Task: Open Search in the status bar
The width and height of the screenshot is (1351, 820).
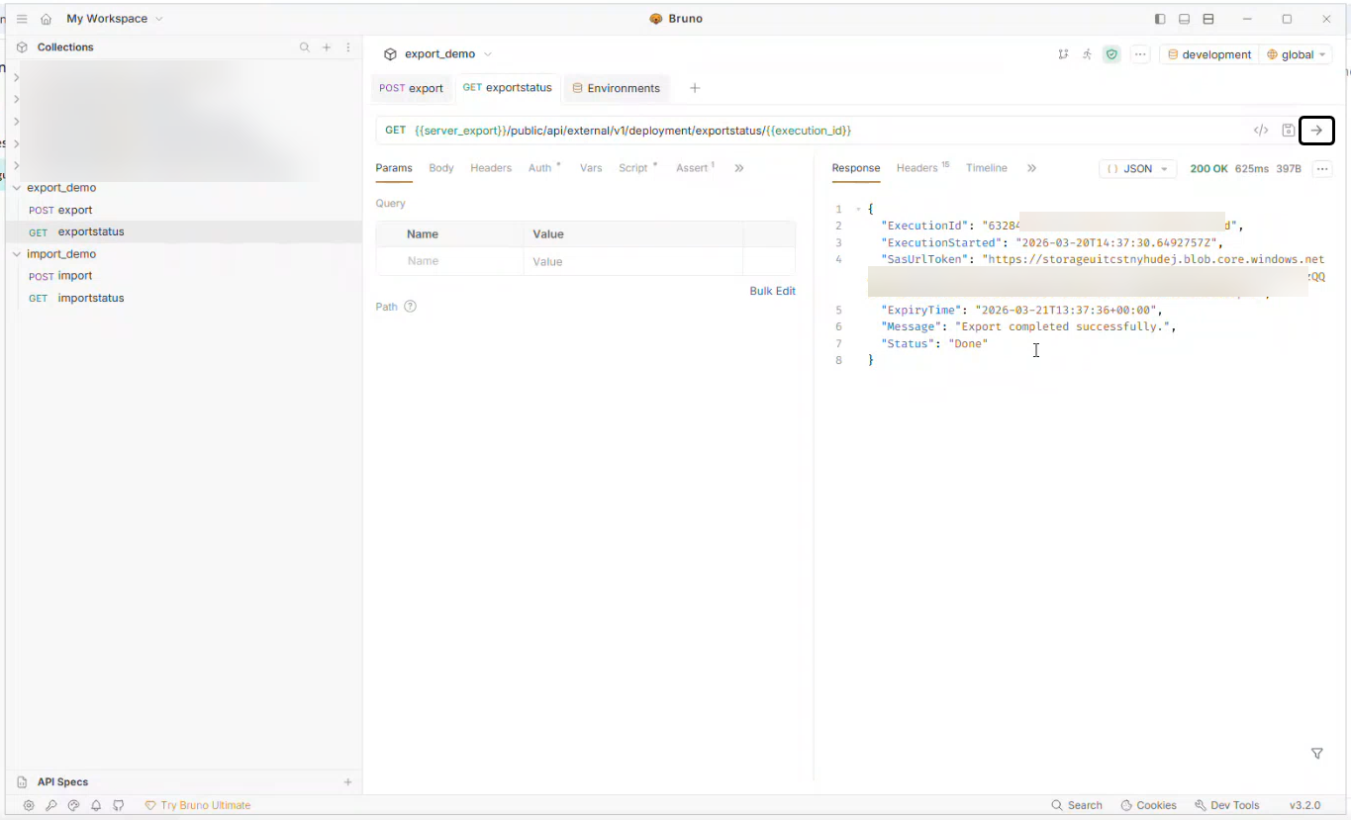Action: 1077,805
